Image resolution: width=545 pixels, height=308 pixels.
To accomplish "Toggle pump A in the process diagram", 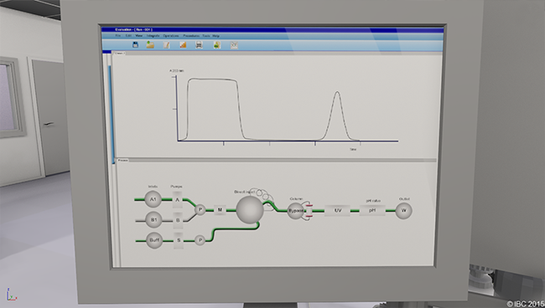I will tap(177, 200).
